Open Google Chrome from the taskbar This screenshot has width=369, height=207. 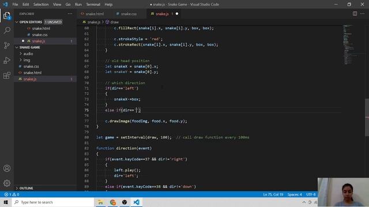113,202
